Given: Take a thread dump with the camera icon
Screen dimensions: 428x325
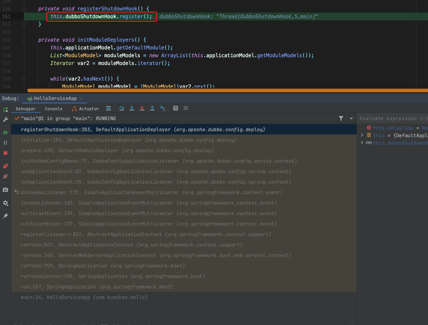Looking at the screenshot, I should [x=5, y=190].
